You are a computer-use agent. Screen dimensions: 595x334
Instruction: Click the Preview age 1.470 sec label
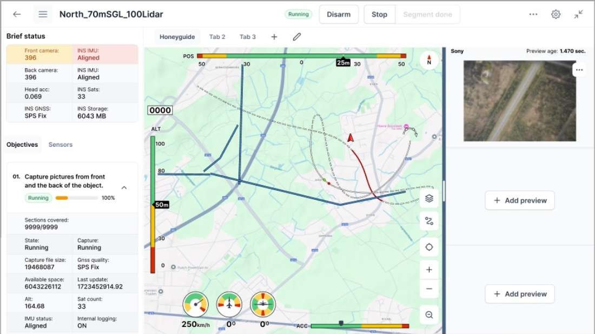556,51
